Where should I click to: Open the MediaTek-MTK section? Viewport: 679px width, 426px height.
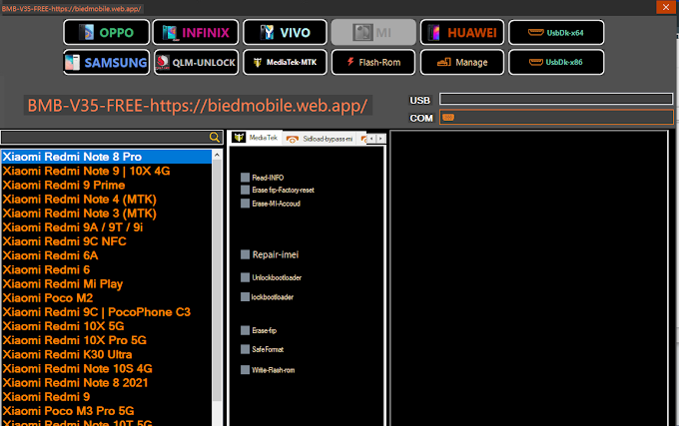click(x=285, y=62)
